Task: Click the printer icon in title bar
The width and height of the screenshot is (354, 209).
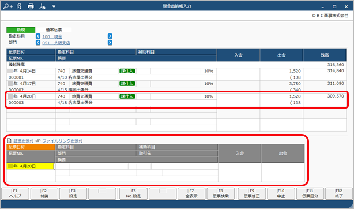Action: (31, 6)
